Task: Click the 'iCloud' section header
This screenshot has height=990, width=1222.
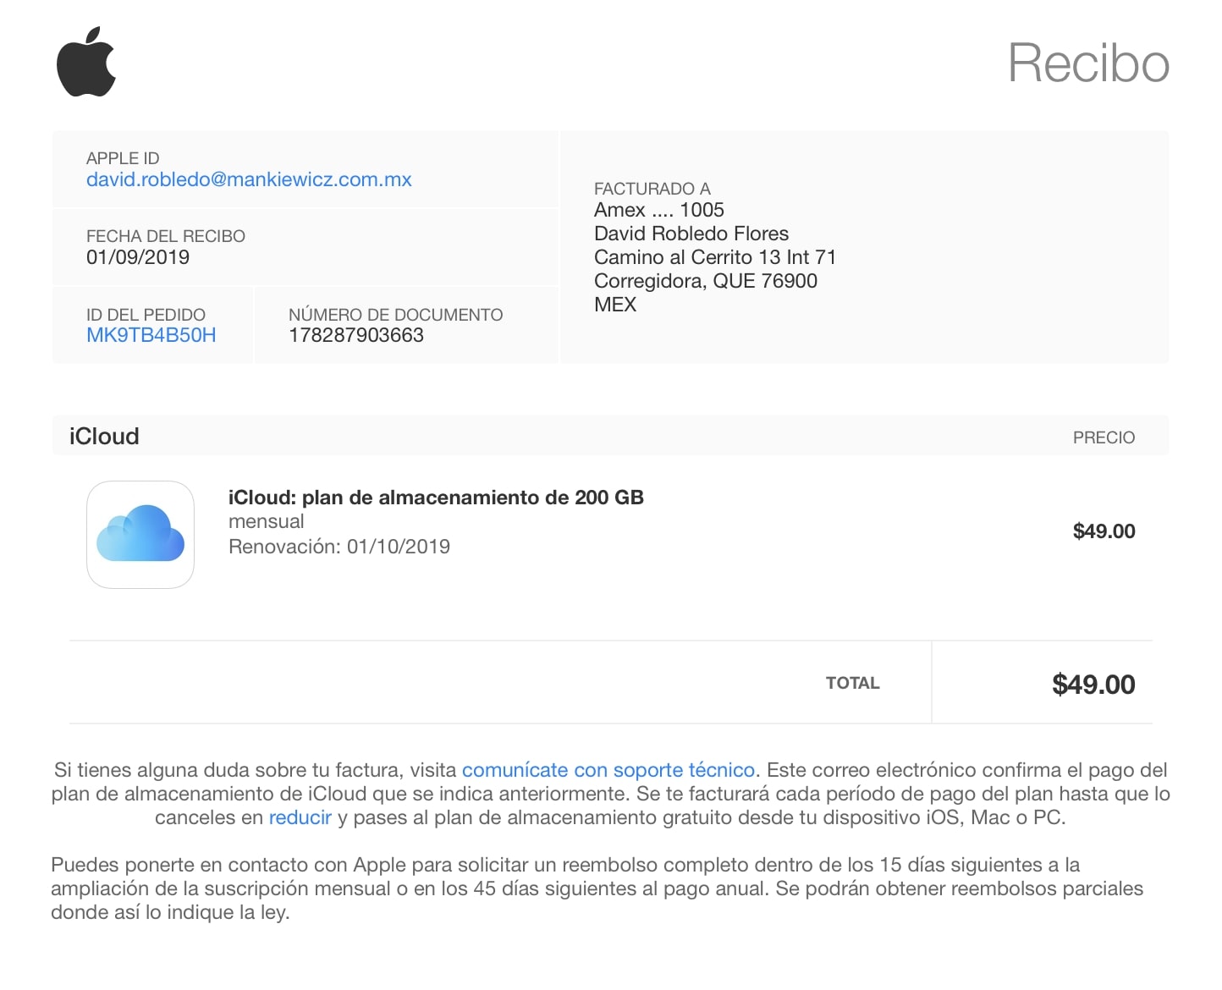Action: 104,437
